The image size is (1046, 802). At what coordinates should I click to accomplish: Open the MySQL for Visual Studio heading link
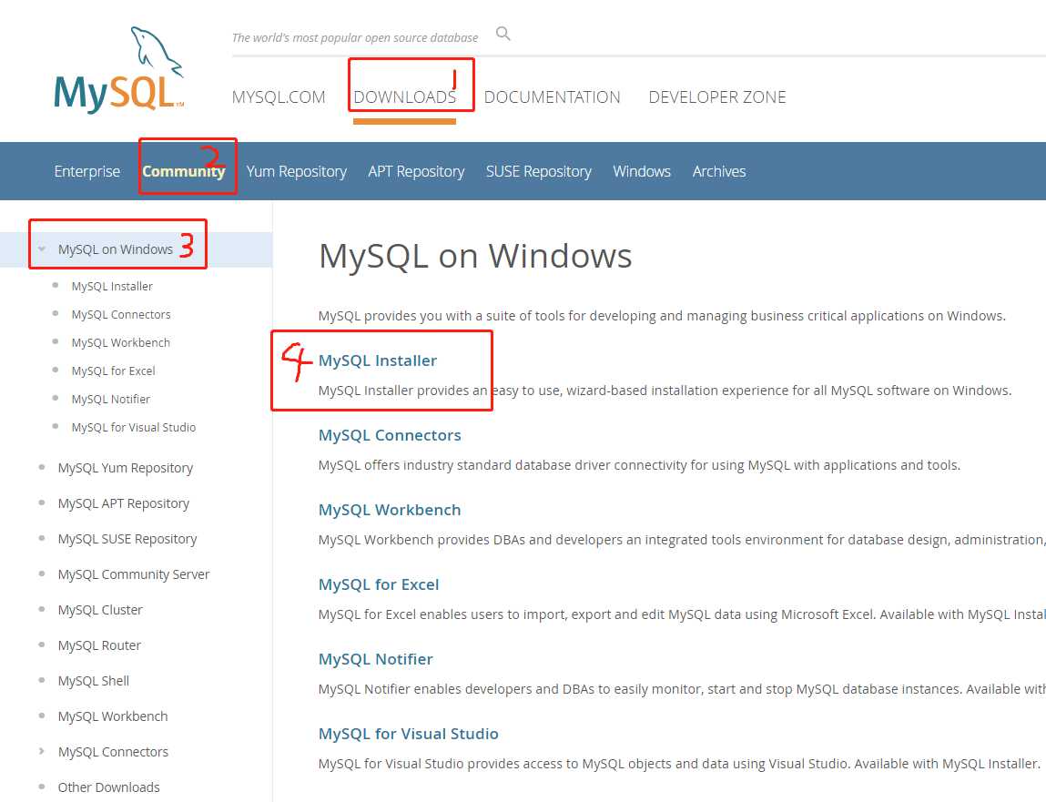click(408, 734)
